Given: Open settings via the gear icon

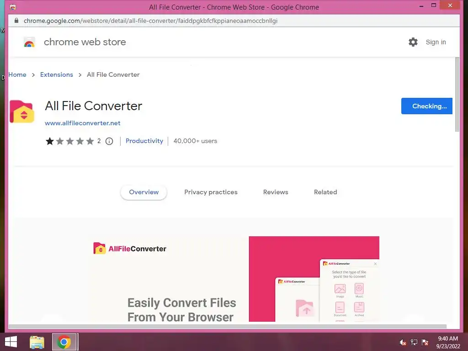Looking at the screenshot, I should click(413, 42).
